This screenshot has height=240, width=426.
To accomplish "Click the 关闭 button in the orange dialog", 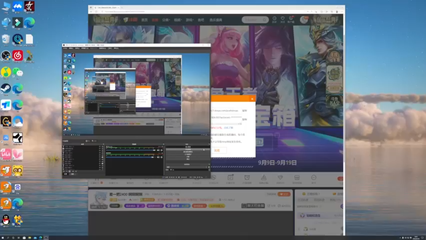I will (x=217, y=150).
